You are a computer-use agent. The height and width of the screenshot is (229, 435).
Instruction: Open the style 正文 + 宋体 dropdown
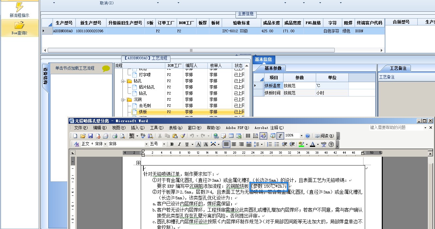coord(105,144)
